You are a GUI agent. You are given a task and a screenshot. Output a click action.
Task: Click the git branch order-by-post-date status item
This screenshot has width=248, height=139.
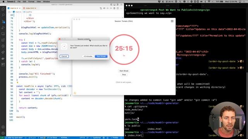tap(14, 138)
